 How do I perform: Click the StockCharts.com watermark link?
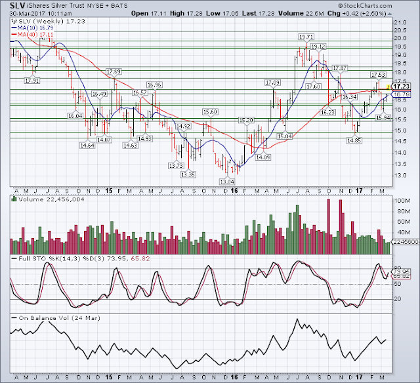pos(365,6)
